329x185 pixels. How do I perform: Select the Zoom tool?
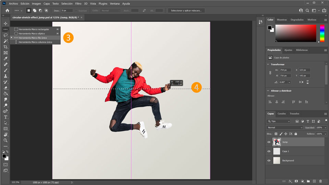click(x=5, y=140)
